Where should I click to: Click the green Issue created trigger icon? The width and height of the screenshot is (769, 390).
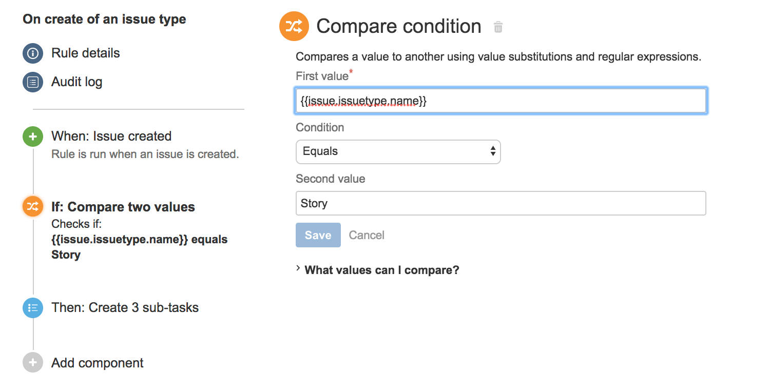point(33,136)
